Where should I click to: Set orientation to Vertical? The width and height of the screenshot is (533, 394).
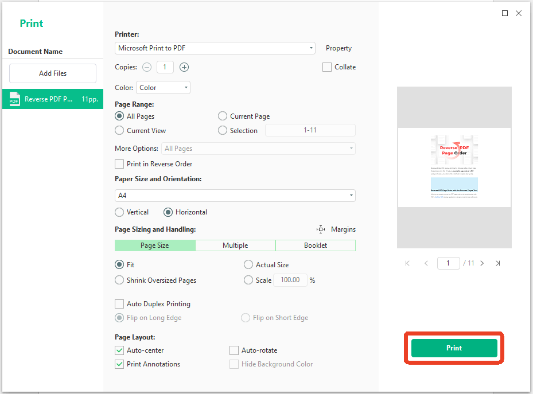(119, 212)
